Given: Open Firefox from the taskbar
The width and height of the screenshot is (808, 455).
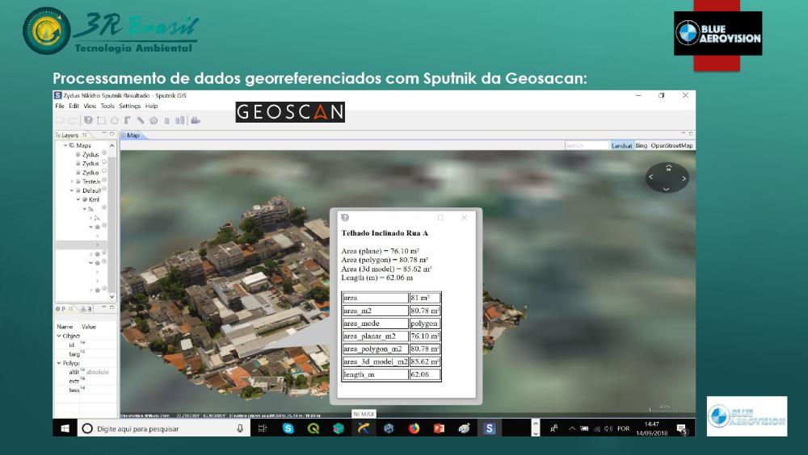Looking at the screenshot, I should (x=414, y=428).
